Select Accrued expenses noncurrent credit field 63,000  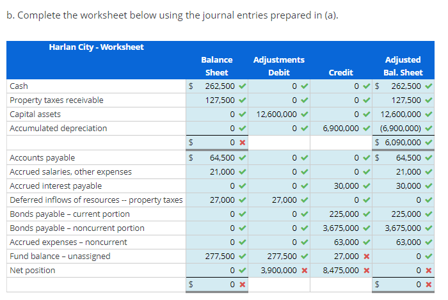tap(341, 242)
